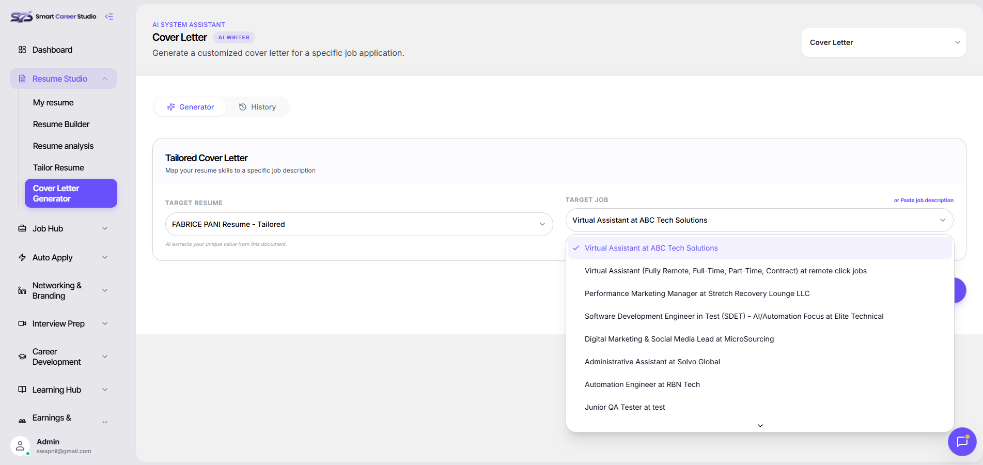Click the Admin account name
This screenshot has height=465, width=983.
(x=48, y=442)
